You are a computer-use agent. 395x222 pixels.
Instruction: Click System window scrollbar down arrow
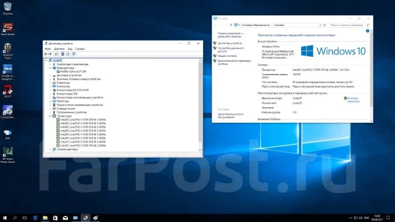tap(372, 121)
